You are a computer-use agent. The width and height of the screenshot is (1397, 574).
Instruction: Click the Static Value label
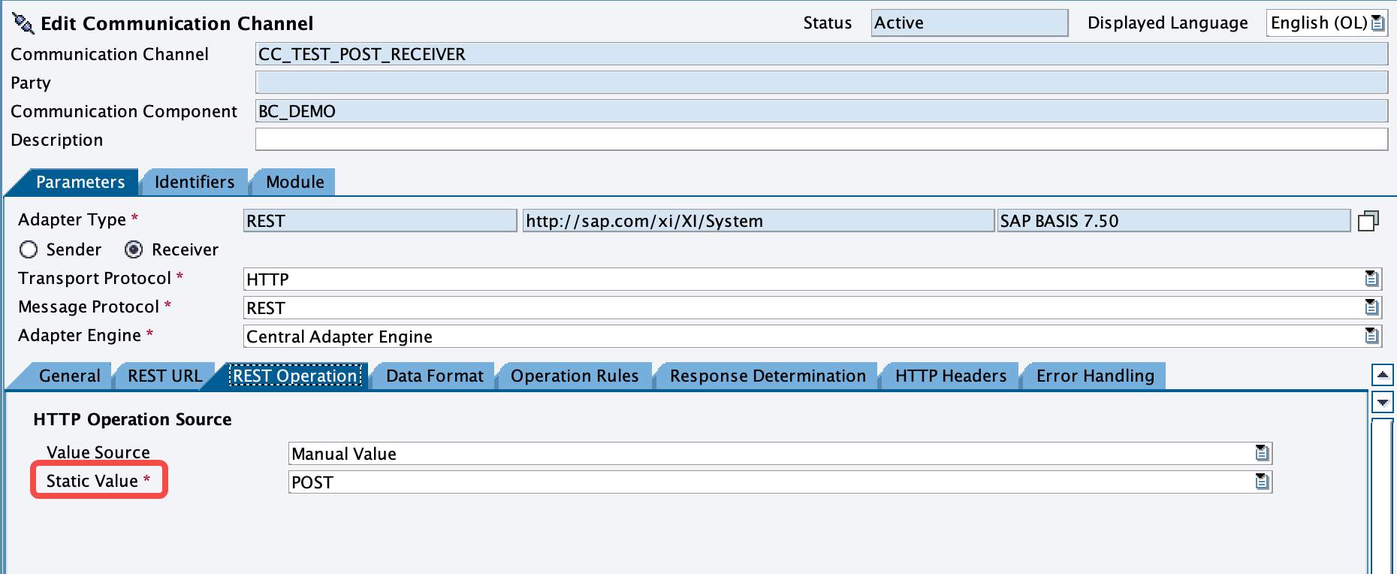(x=92, y=481)
